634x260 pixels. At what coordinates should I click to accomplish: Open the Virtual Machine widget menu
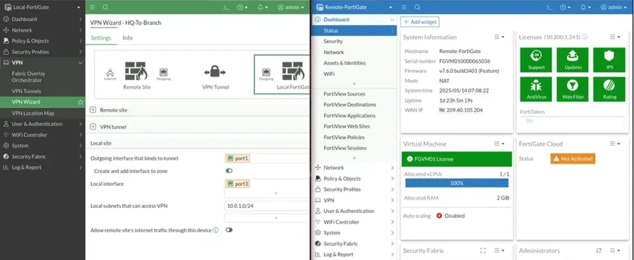[499, 144]
